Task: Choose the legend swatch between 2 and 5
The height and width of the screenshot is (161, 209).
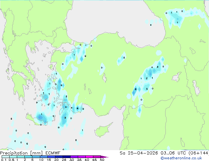Action: point(28,157)
